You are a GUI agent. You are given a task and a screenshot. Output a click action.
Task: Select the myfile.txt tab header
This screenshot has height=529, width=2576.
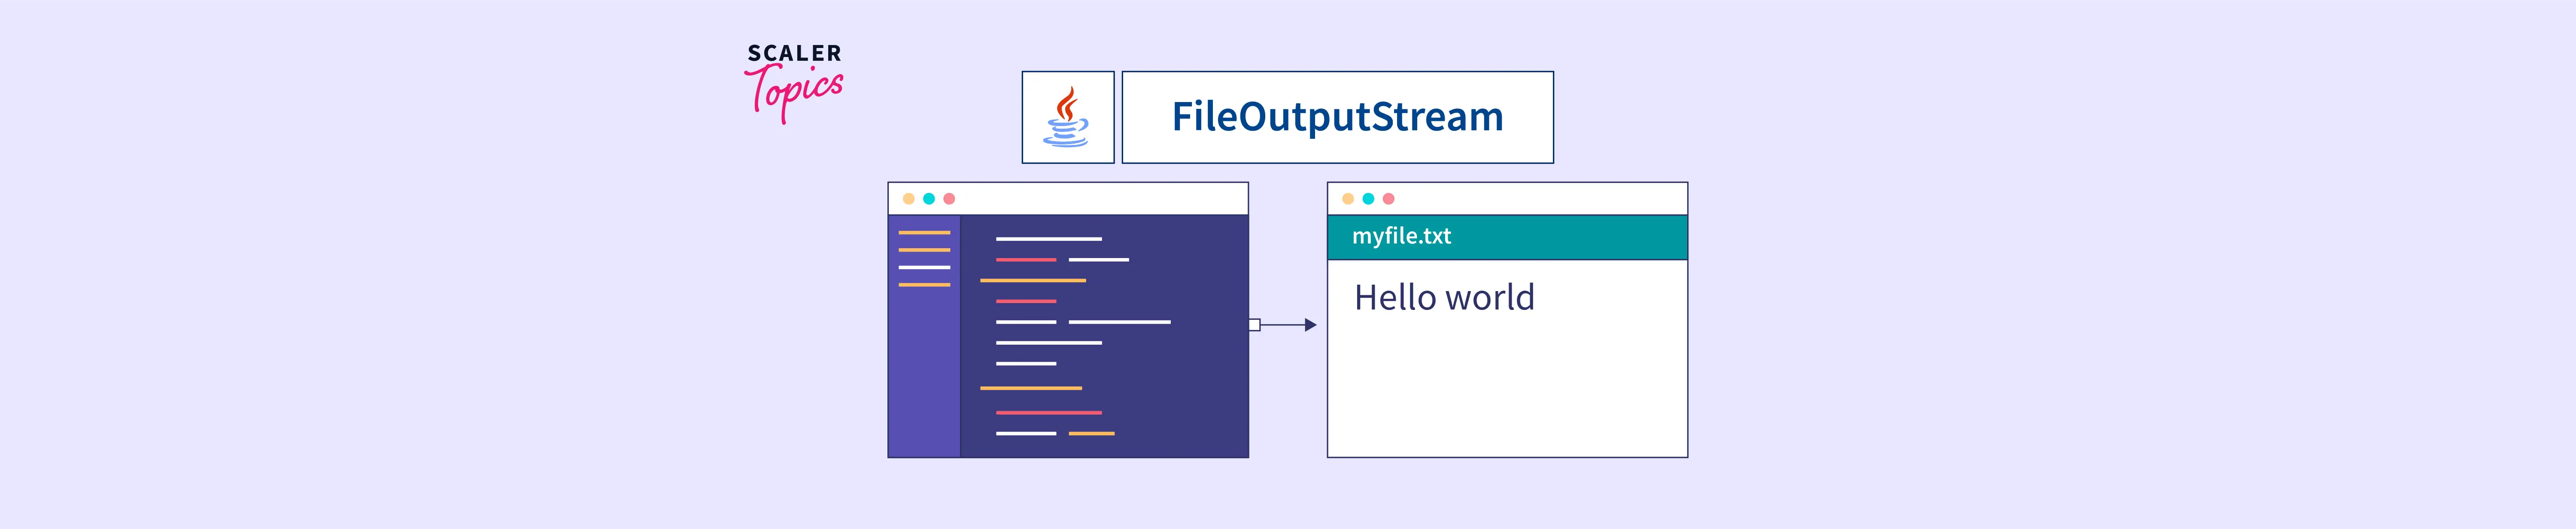click(1506, 237)
